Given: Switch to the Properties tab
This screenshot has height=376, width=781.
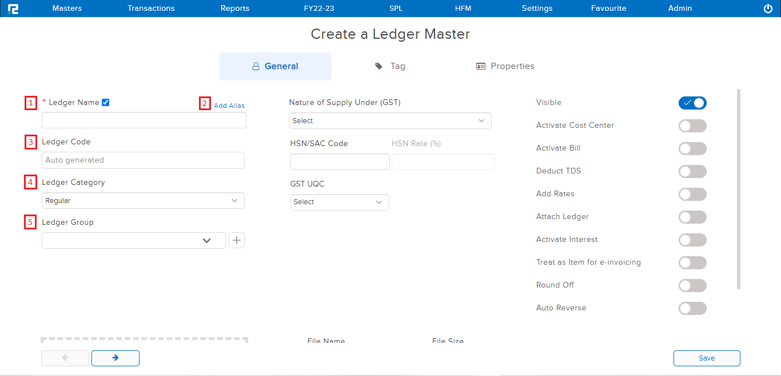Looking at the screenshot, I should click(505, 66).
